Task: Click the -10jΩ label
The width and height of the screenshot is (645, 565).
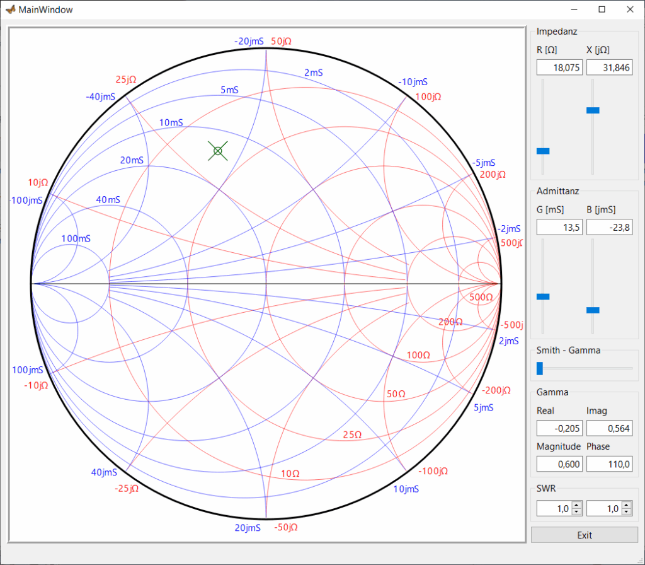Action: pos(36,386)
